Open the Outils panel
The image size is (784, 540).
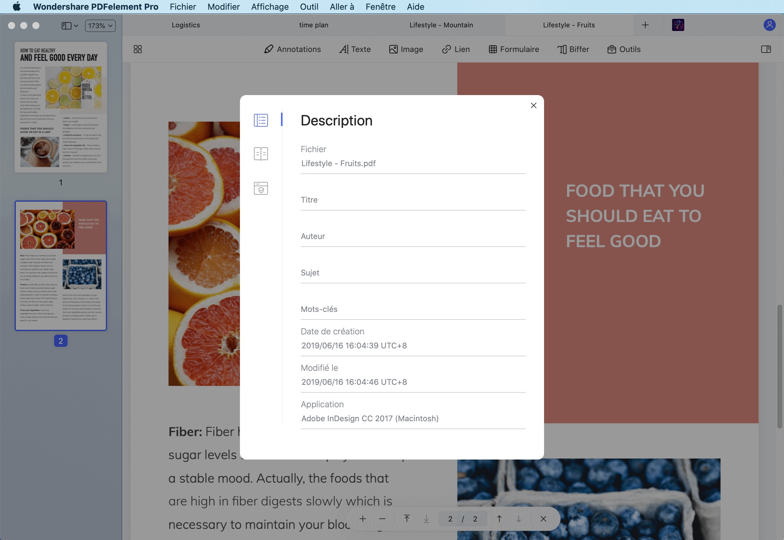point(623,49)
